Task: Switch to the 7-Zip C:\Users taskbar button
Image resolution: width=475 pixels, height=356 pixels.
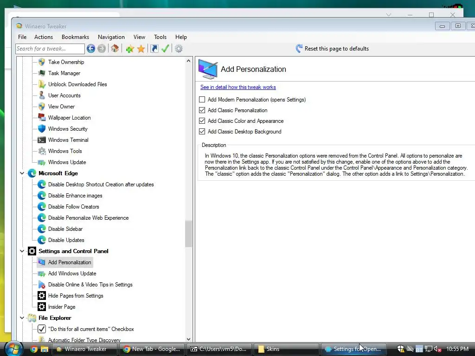Action: pos(219,349)
